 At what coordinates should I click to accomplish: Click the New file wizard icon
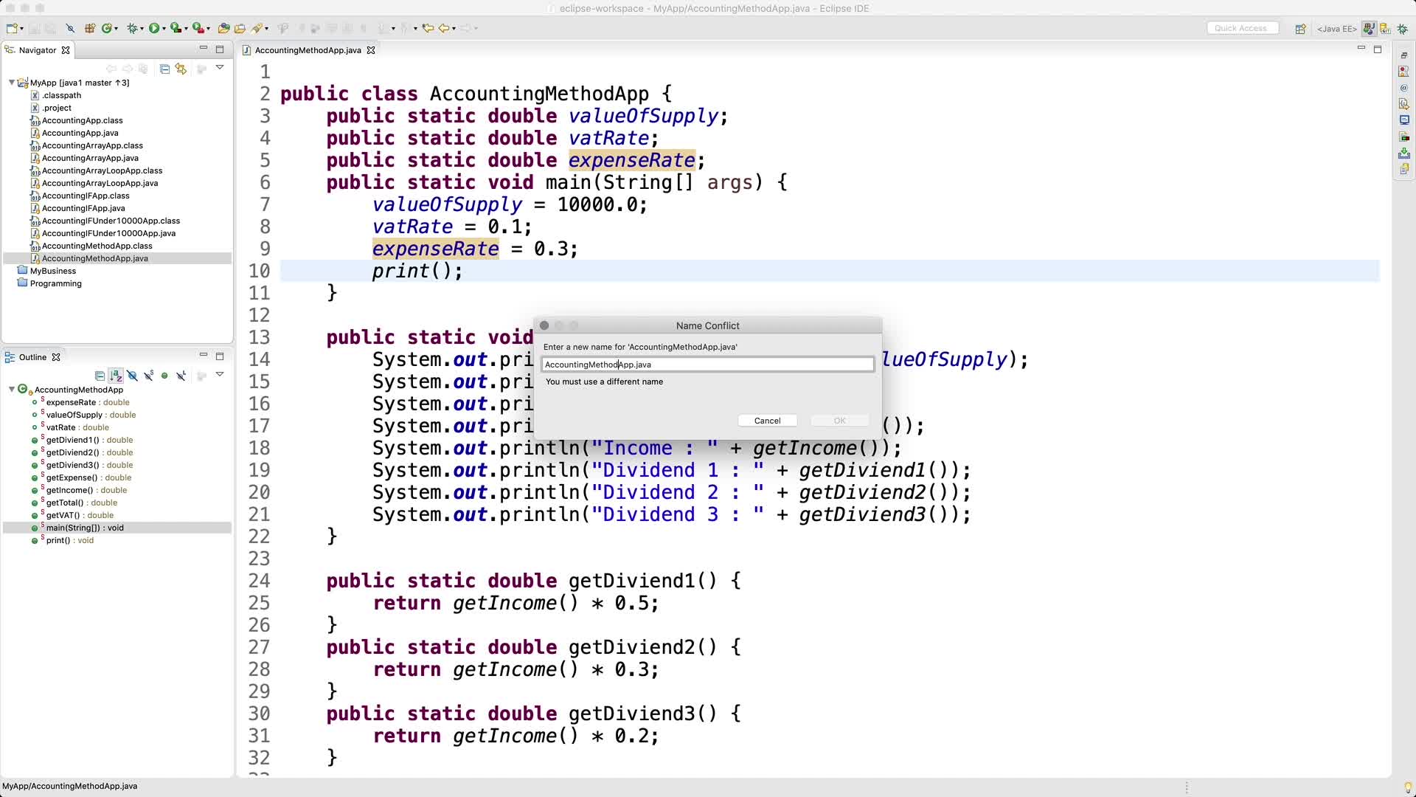click(11, 29)
